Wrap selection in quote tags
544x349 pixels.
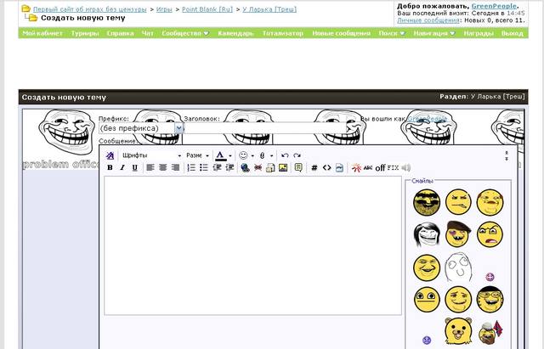pos(298,168)
